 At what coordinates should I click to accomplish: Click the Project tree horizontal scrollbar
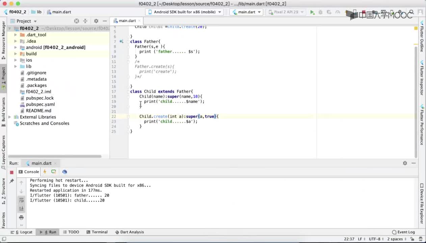[x=55, y=156]
